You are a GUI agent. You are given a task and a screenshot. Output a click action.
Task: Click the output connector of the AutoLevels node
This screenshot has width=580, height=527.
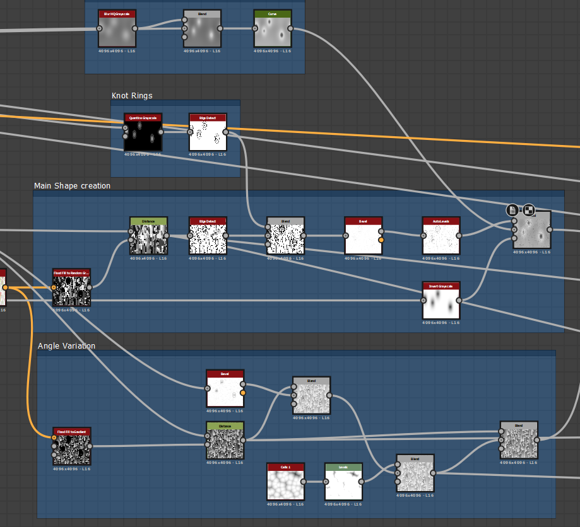tap(459, 236)
